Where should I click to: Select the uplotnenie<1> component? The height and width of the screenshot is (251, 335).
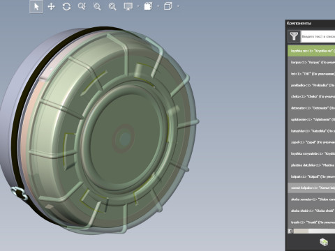point(311,119)
